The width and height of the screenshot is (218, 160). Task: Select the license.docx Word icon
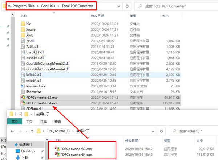tap(23, 86)
